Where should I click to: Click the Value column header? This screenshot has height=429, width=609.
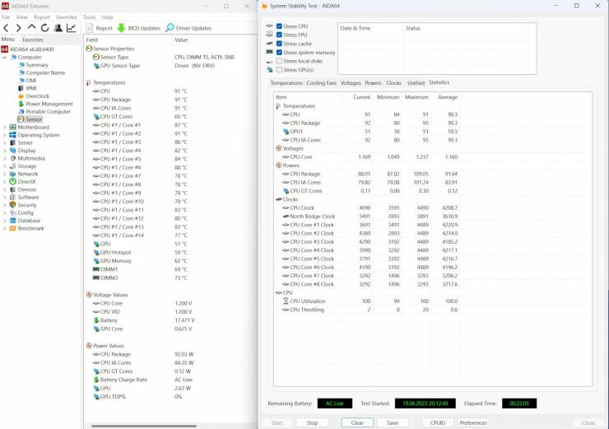click(181, 40)
